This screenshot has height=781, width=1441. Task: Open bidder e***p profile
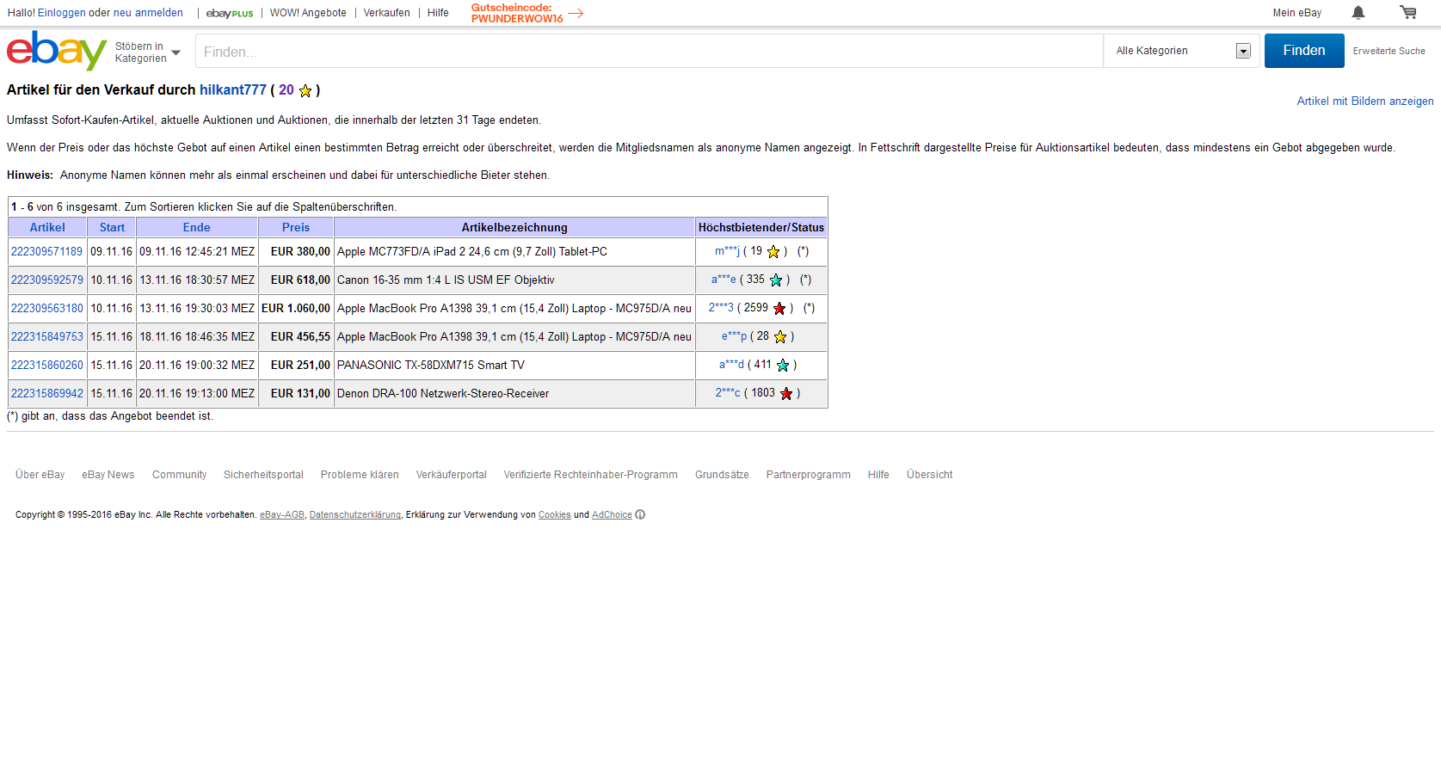(734, 336)
